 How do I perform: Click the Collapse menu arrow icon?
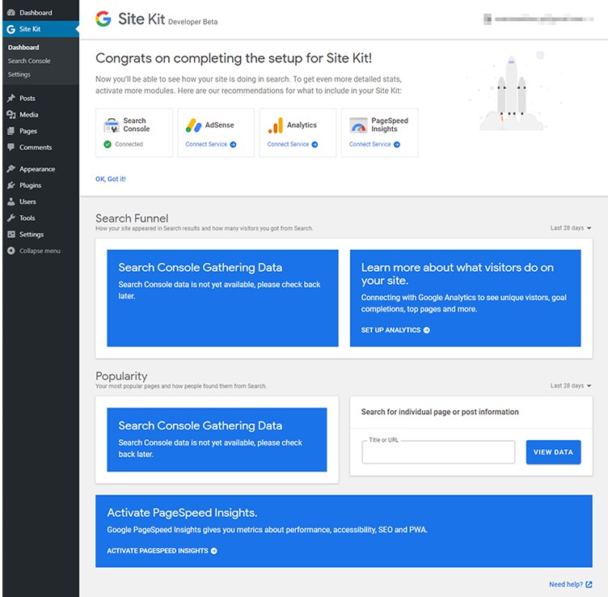click(x=11, y=251)
